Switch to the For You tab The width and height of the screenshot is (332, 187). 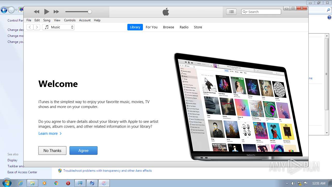tap(151, 27)
